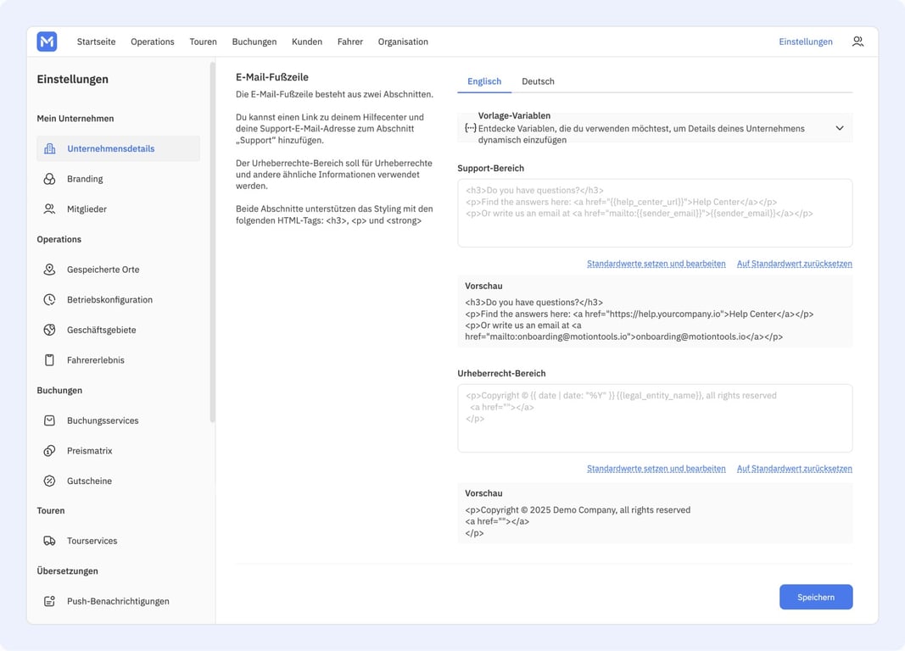Open Organisation in top navigation
This screenshot has width=905, height=651.
pos(403,42)
